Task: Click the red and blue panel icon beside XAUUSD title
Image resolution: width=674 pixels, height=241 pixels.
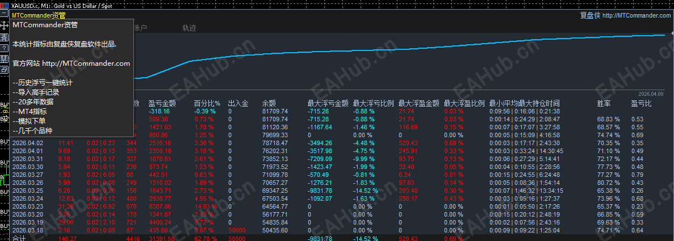Action: click(x=5, y=5)
